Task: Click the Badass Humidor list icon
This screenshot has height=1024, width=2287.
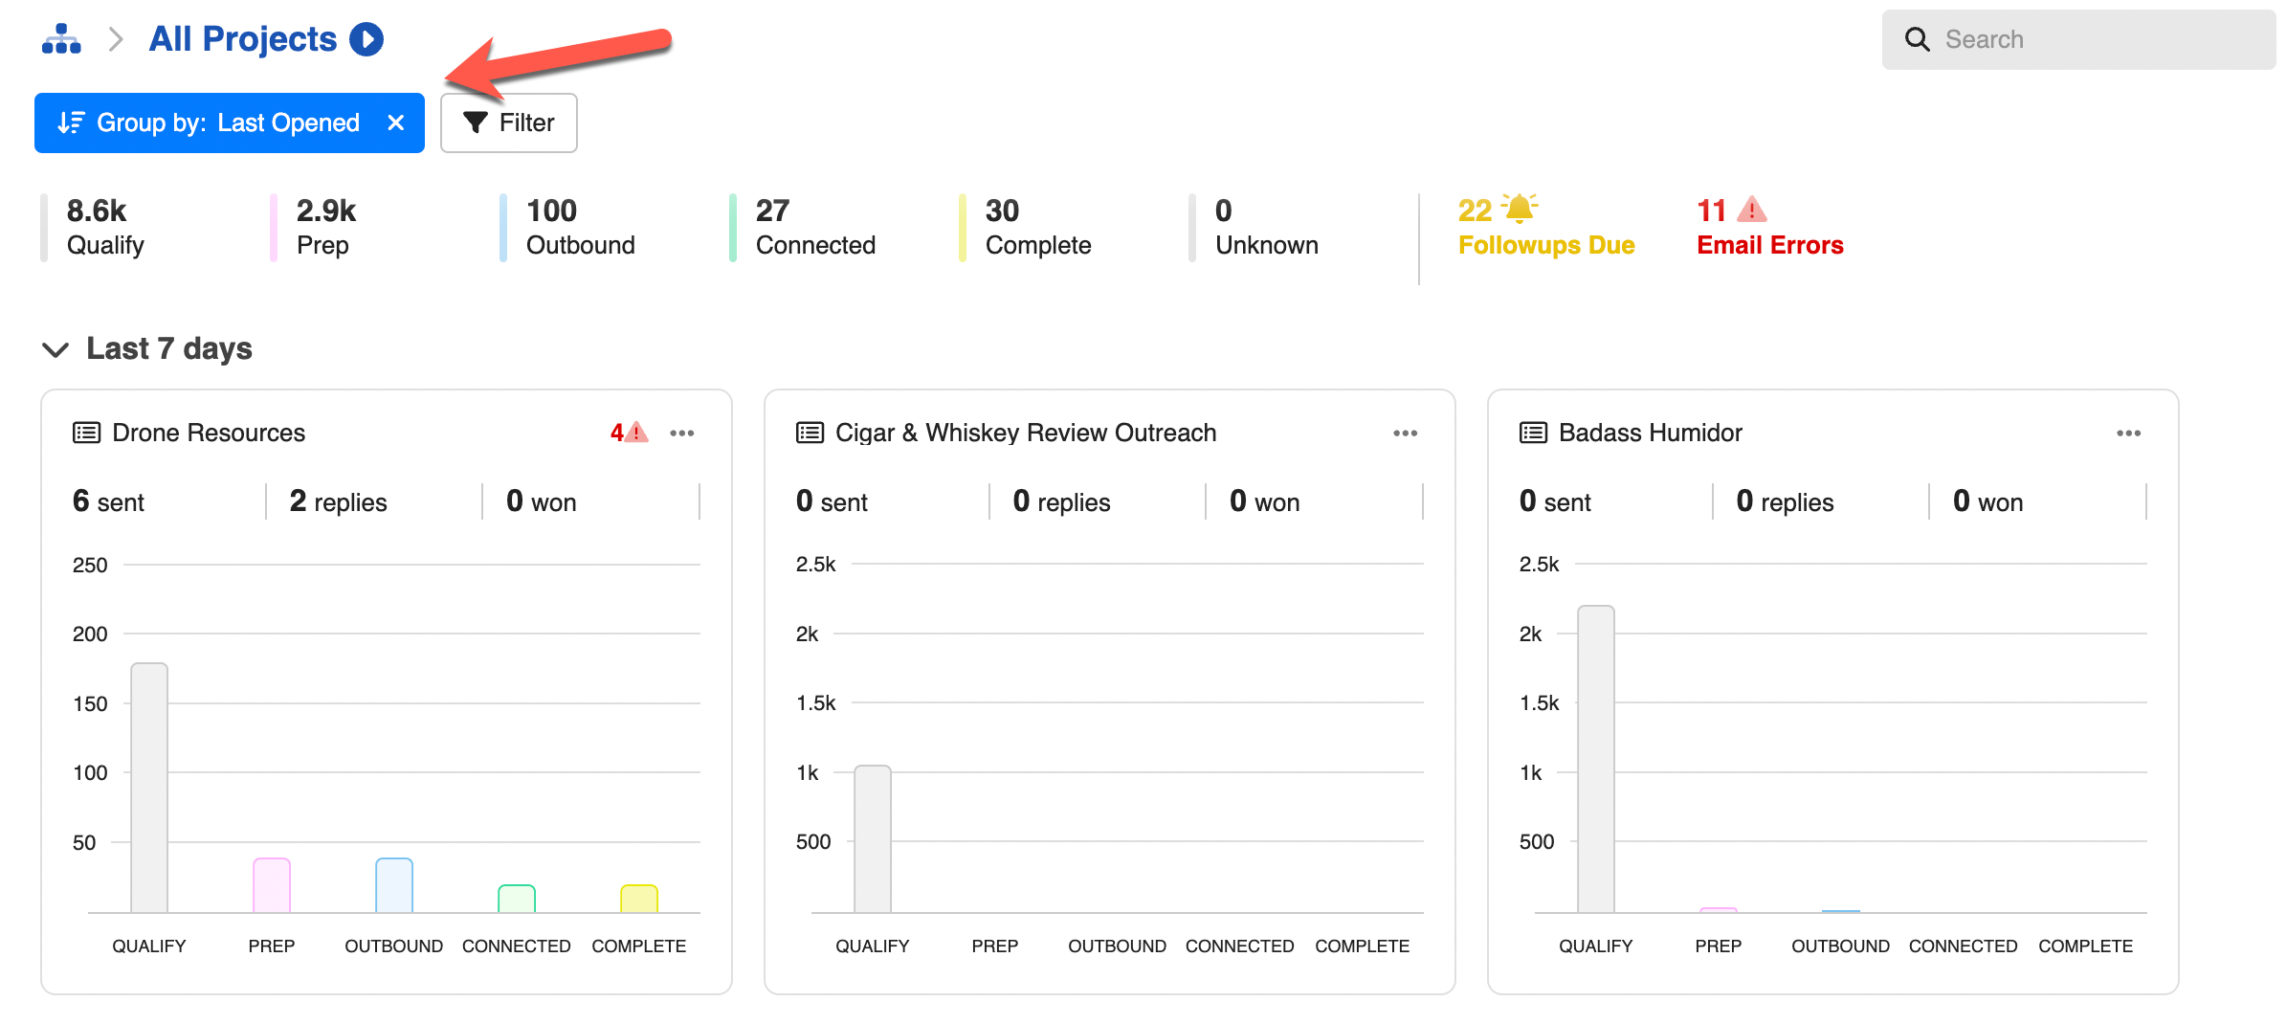Action: coord(1533,433)
